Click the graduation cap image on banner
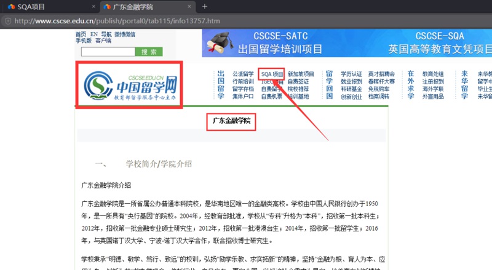This screenshot has width=492, height=270. [x=220, y=43]
